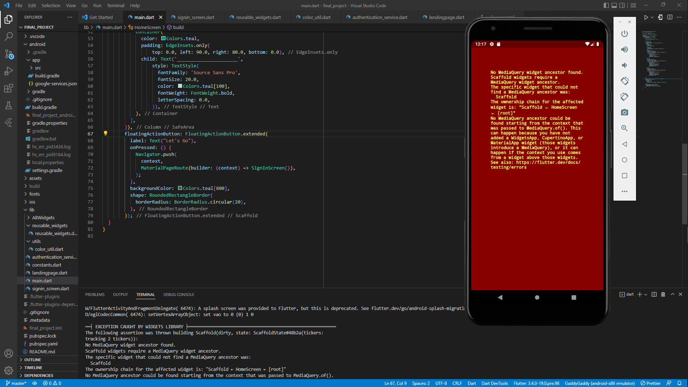688x387 pixels.
Task: Toggle the primary sidebar visibility
Action: click(606, 5)
